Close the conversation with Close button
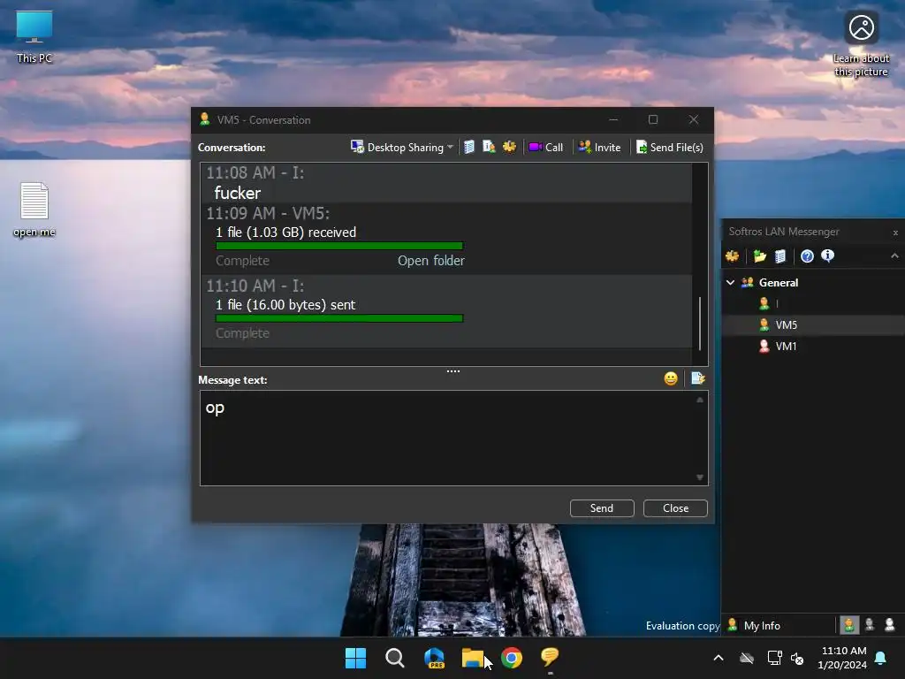Image resolution: width=905 pixels, height=679 pixels. click(675, 508)
